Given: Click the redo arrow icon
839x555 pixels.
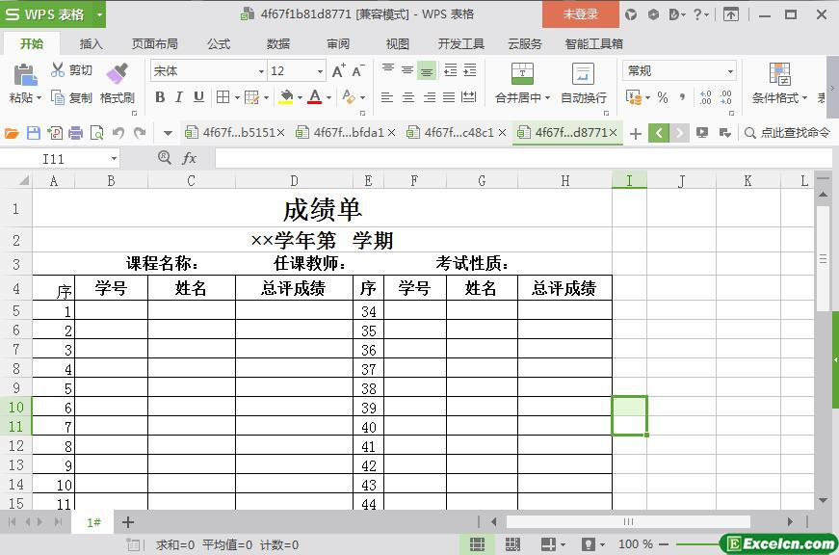Looking at the screenshot, I should (140, 133).
